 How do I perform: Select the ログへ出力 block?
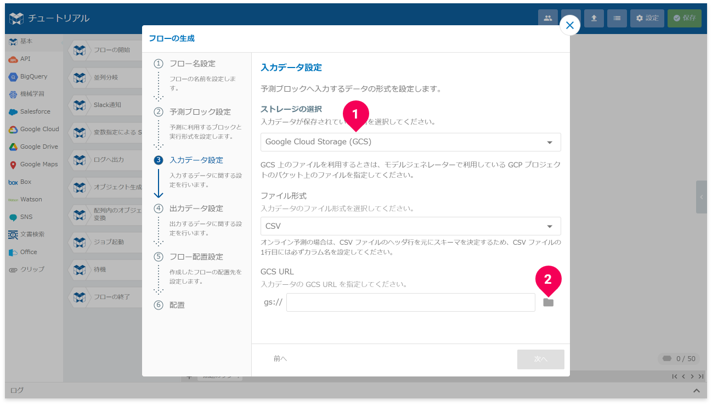pyautogui.click(x=105, y=160)
